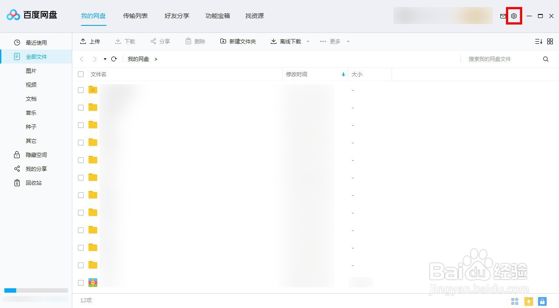Open the message notification envelope icon

pos(503,16)
